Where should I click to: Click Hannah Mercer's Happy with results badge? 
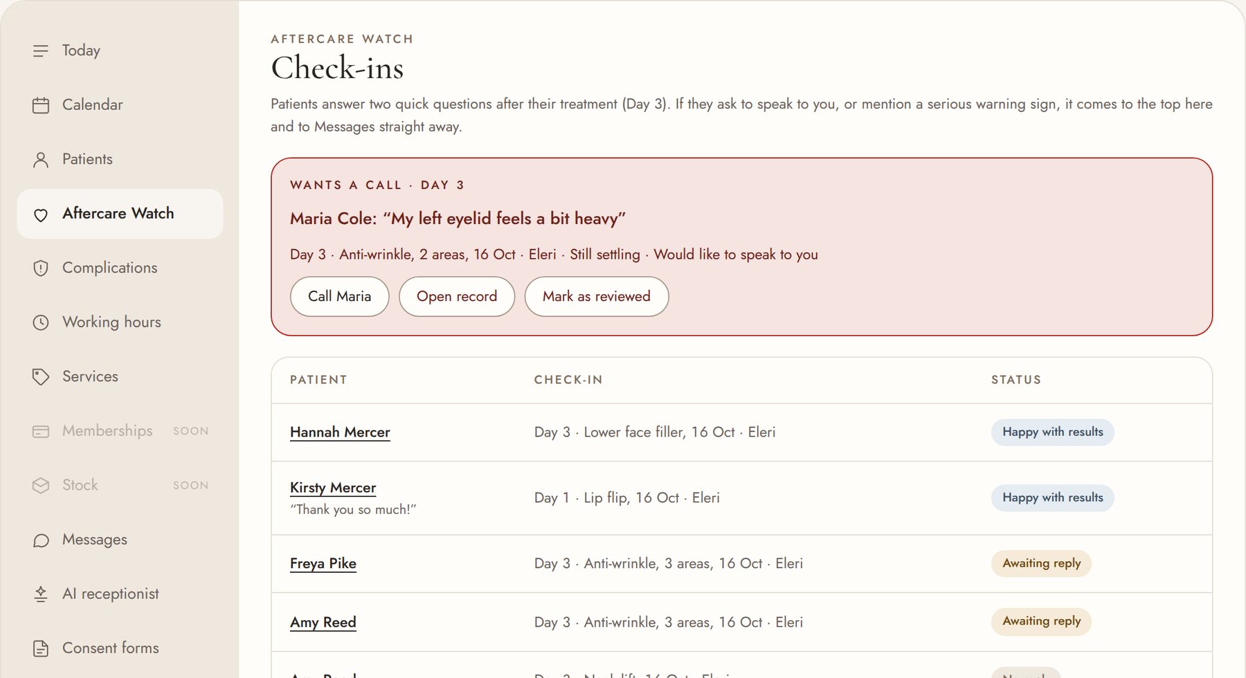click(1053, 432)
